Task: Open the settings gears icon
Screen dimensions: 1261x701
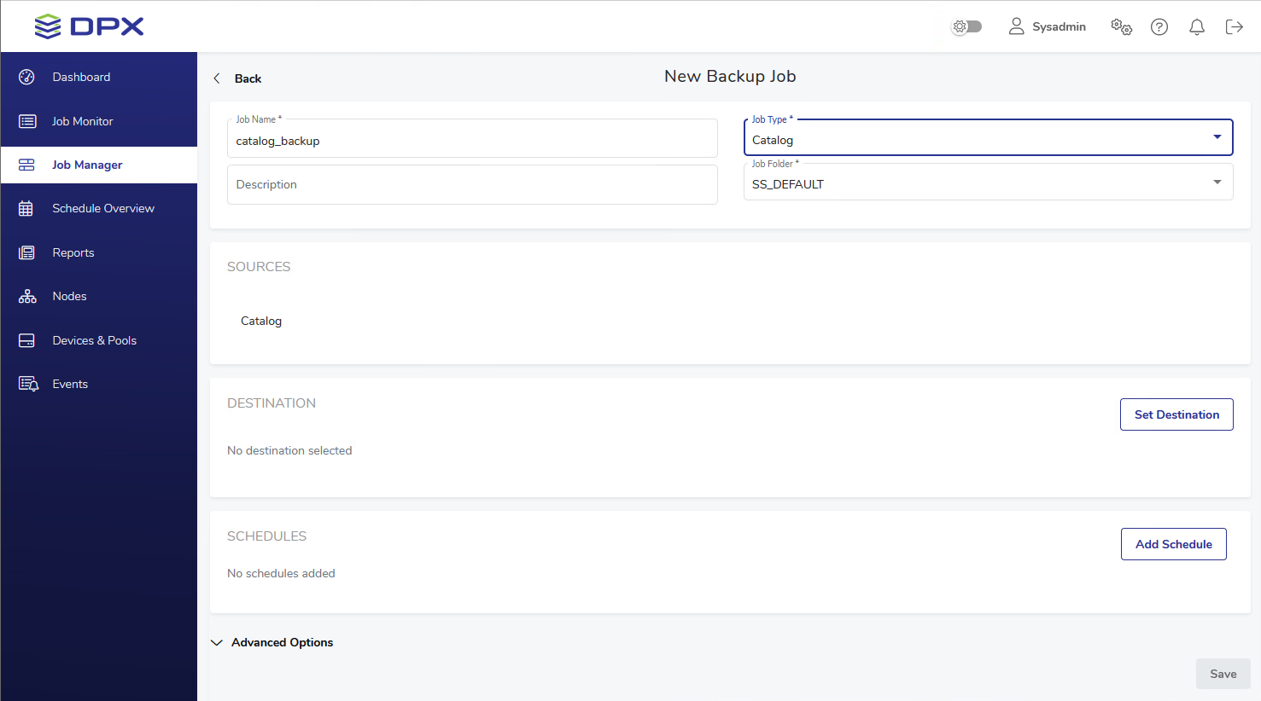Action: click(x=1121, y=26)
